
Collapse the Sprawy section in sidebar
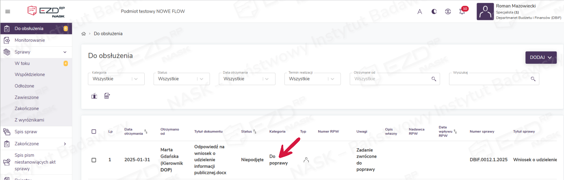click(x=65, y=52)
